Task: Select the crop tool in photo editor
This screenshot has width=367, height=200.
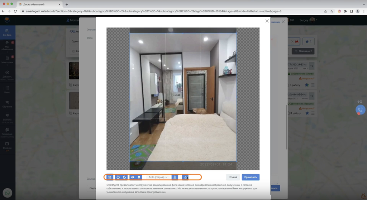Action: 110,177
